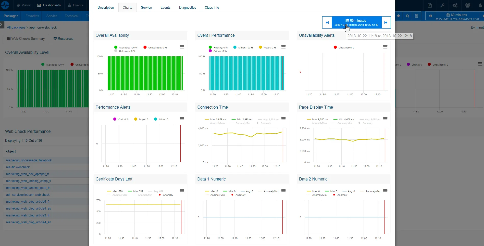This screenshot has height=246, width=484.
Task: Toggle the Minor series in Overall Performance legend
Action: click(x=243, y=47)
